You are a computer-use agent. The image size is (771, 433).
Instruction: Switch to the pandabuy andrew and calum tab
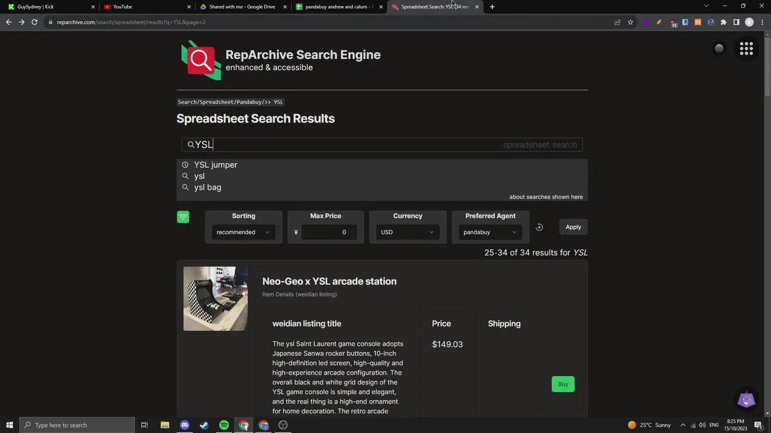(339, 7)
